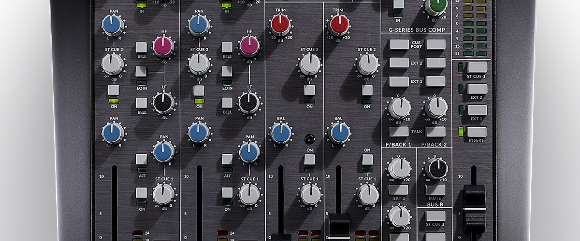Viewport: 580px width, 241px height.
Task: Click the ST CUE 2 knob on the fourth channel
Action: click(367, 64)
